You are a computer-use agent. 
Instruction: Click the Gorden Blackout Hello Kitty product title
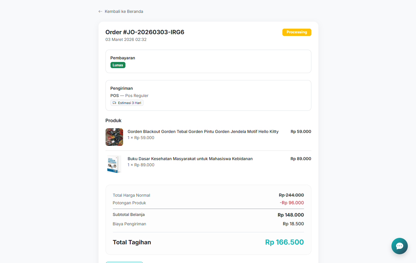[x=203, y=131]
